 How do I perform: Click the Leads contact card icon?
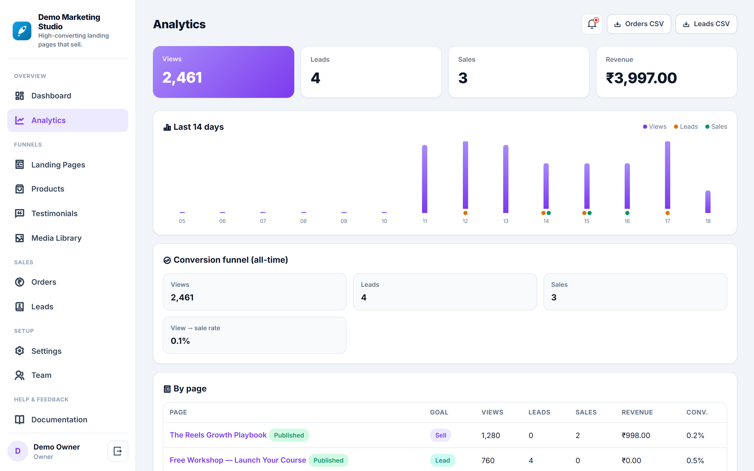(20, 306)
